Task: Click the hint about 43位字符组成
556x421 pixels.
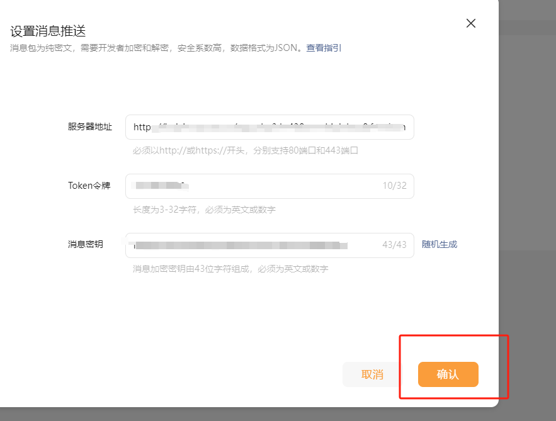Action: click(x=230, y=269)
